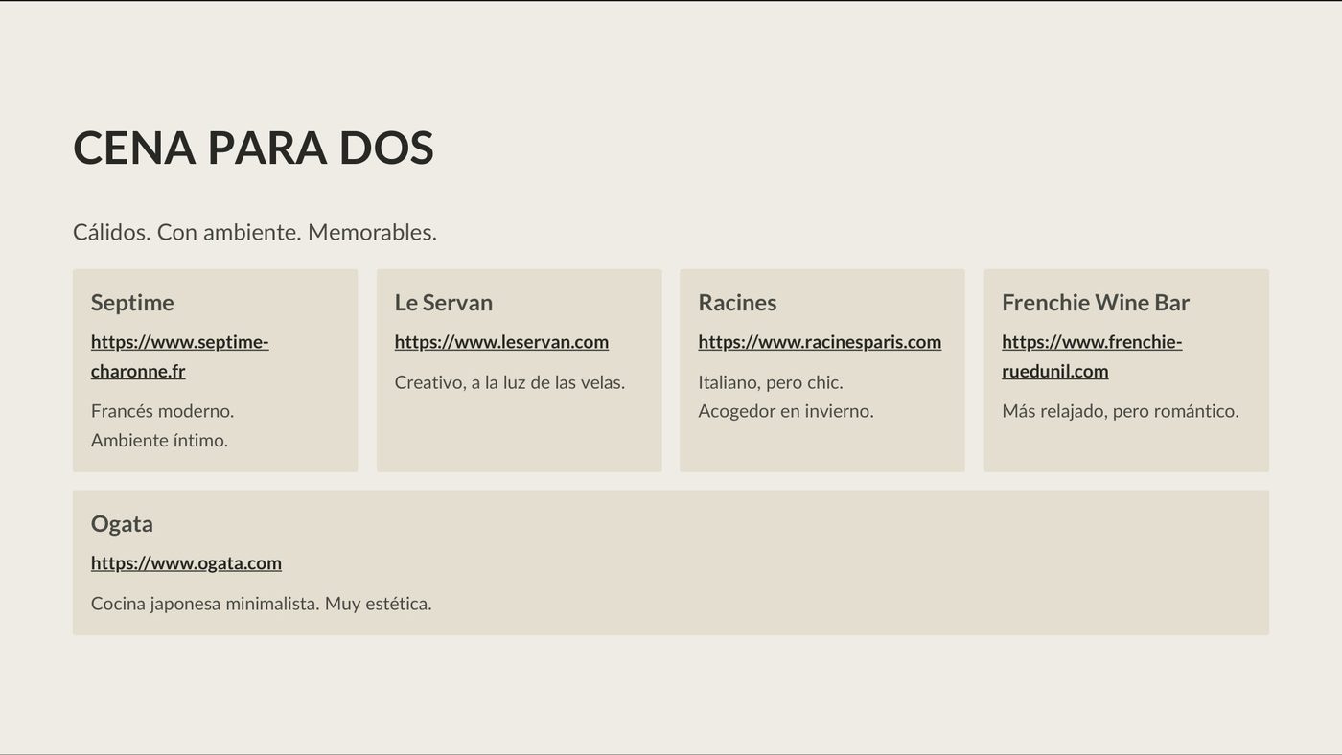This screenshot has height=755, width=1342.
Task: Open the septime-charonne.fr link
Action: 179,356
